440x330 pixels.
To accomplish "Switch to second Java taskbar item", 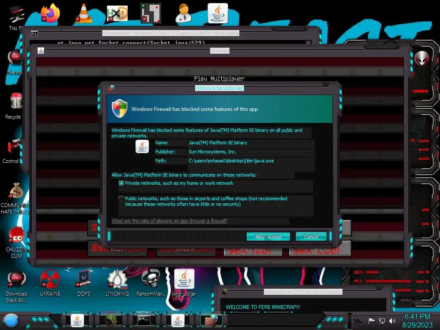I will 178,321.
